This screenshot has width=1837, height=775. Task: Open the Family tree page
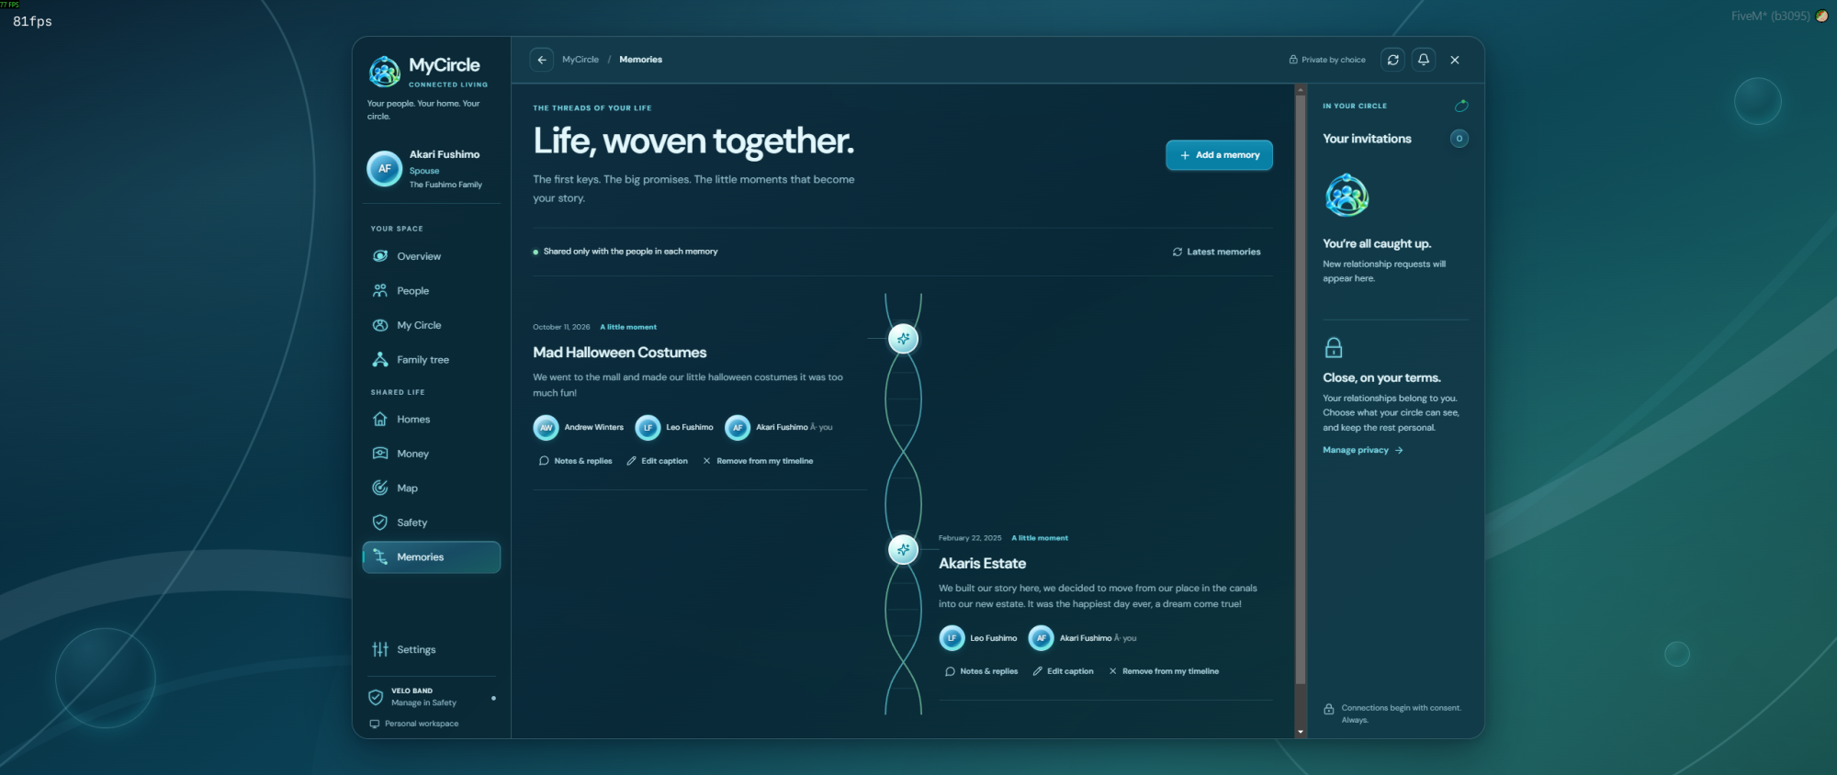pyautogui.click(x=432, y=360)
